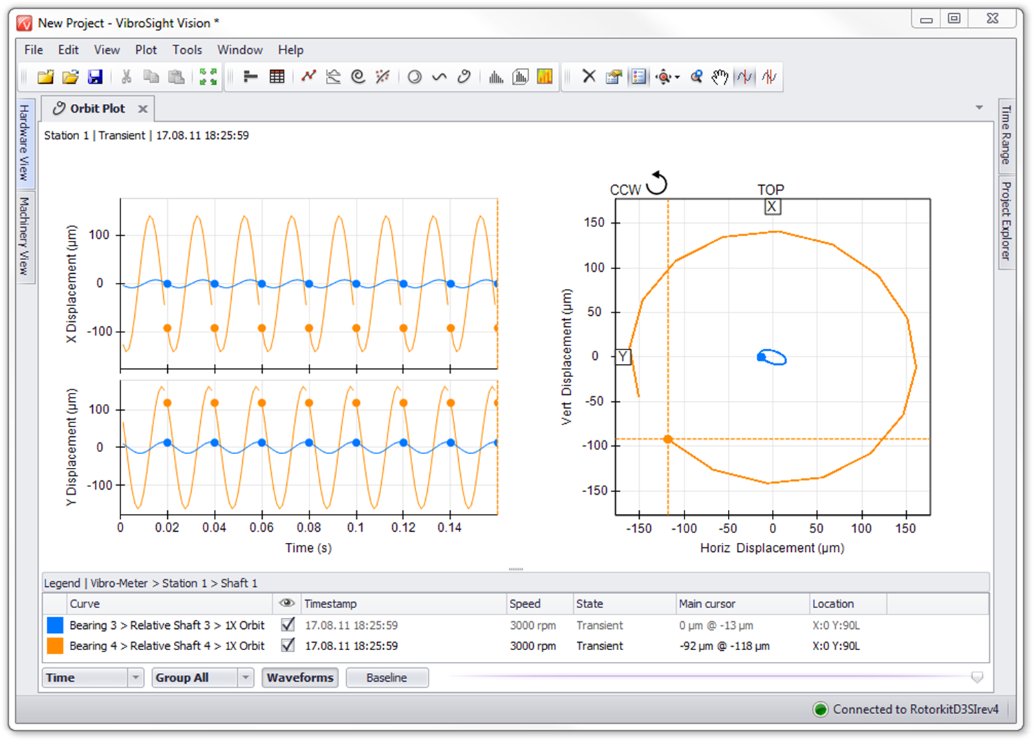1034x741 pixels.
Task: Expand the Group All dropdown
Action: point(246,678)
